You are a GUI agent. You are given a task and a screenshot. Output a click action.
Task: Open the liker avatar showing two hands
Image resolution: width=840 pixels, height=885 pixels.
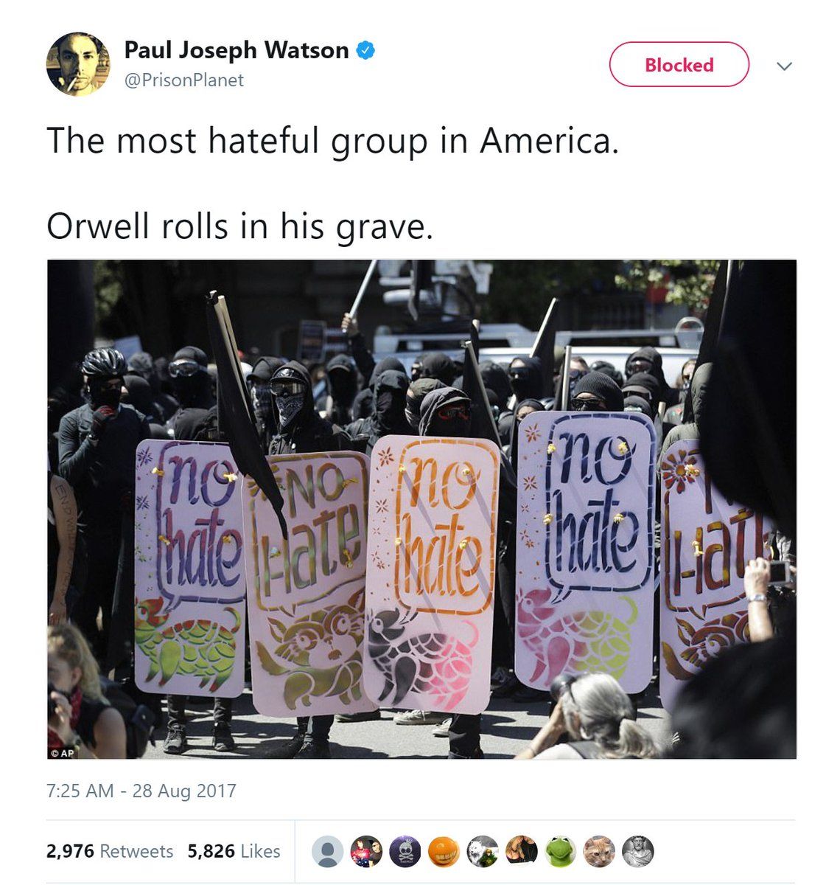522,851
